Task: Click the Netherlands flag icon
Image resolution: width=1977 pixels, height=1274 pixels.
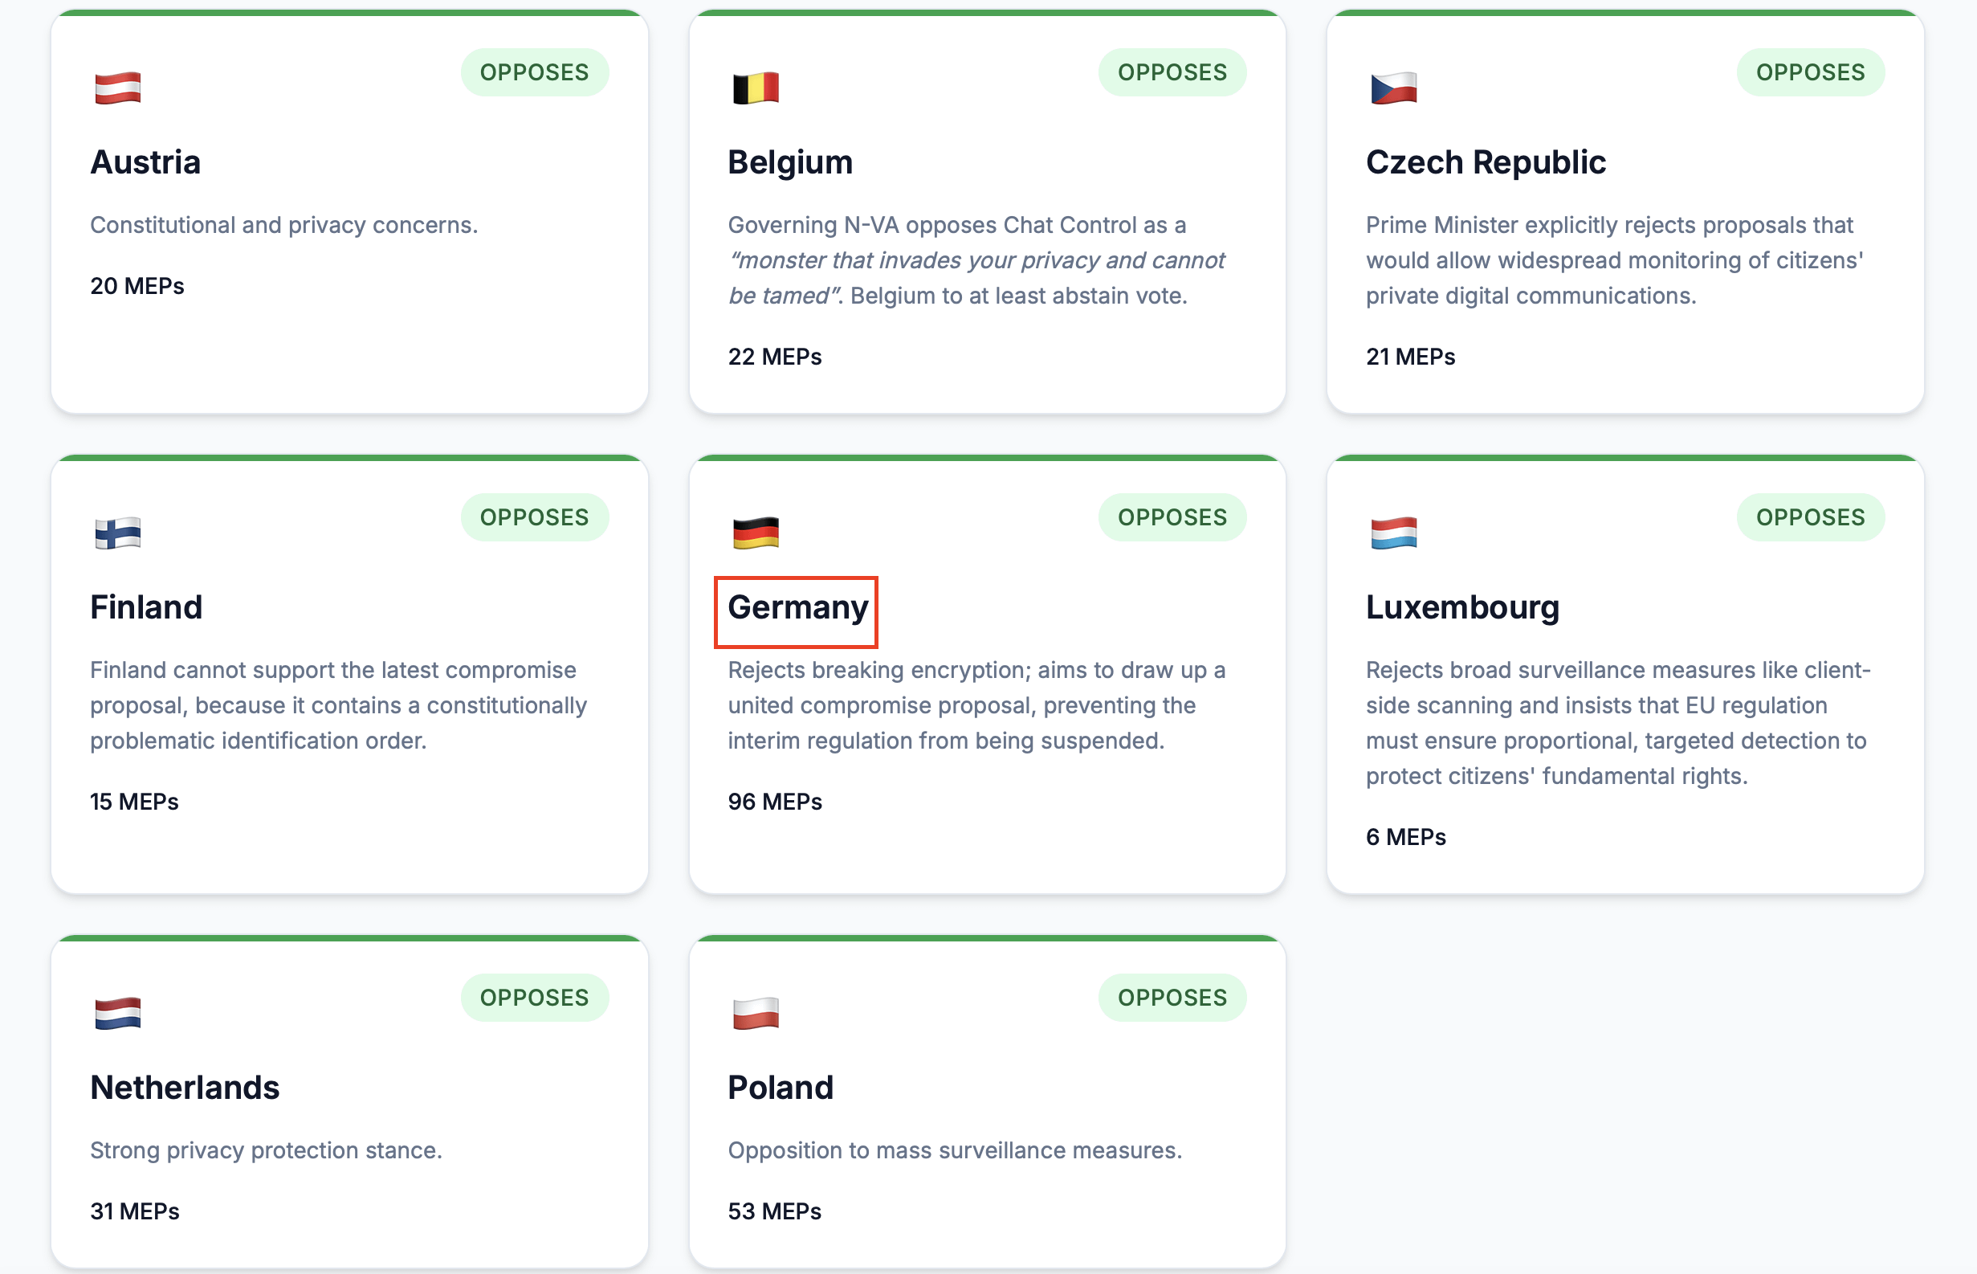Action: [117, 1014]
